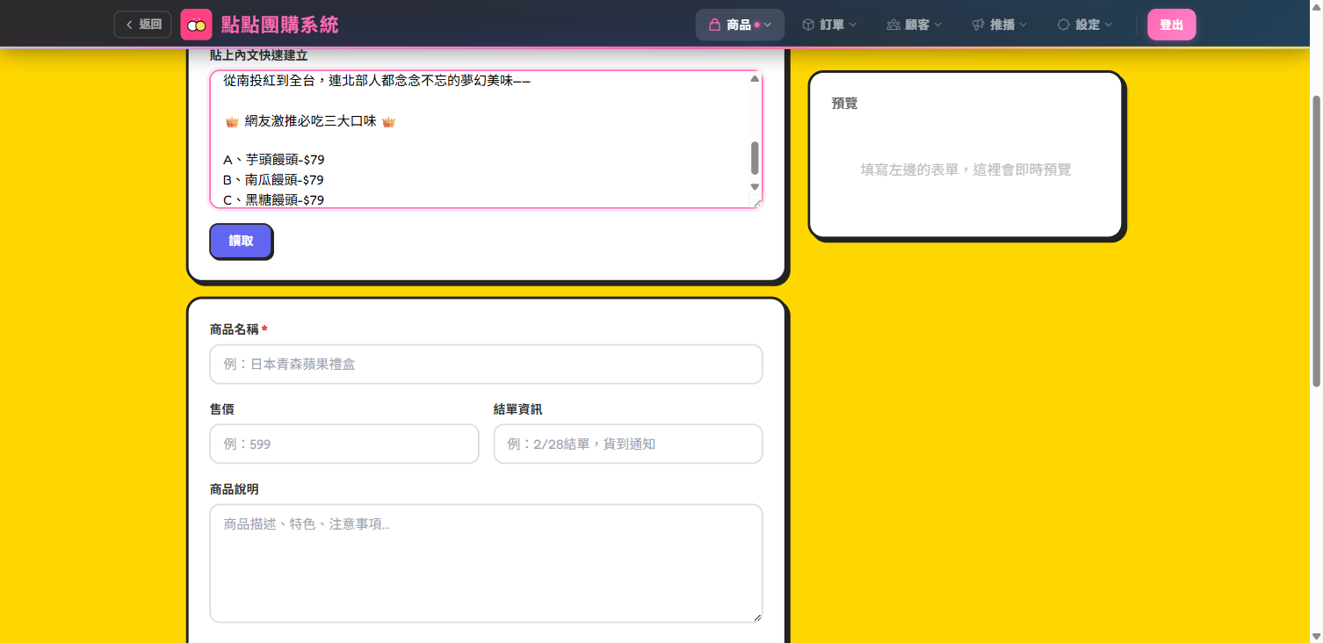Open the 推播 navigation menu
Image resolution: width=1323 pixels, height=643 pixels.
pos(1001,25)
